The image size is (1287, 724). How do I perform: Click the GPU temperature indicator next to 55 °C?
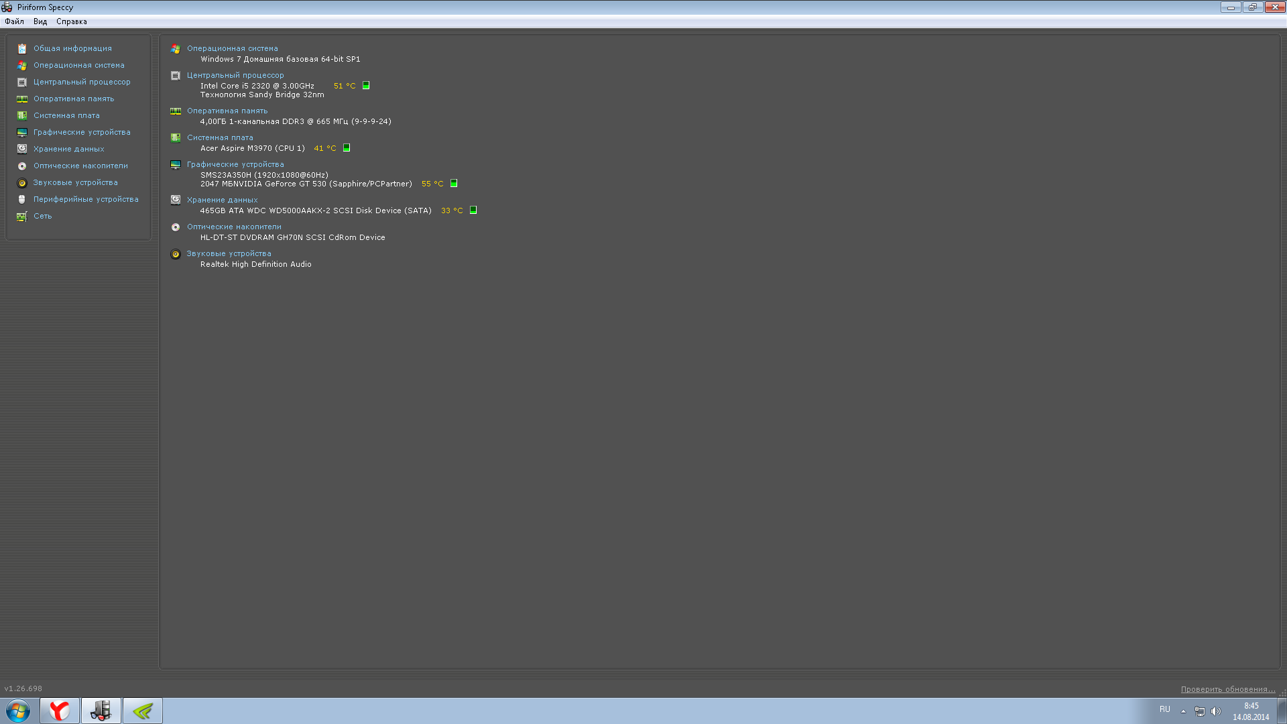454,183
